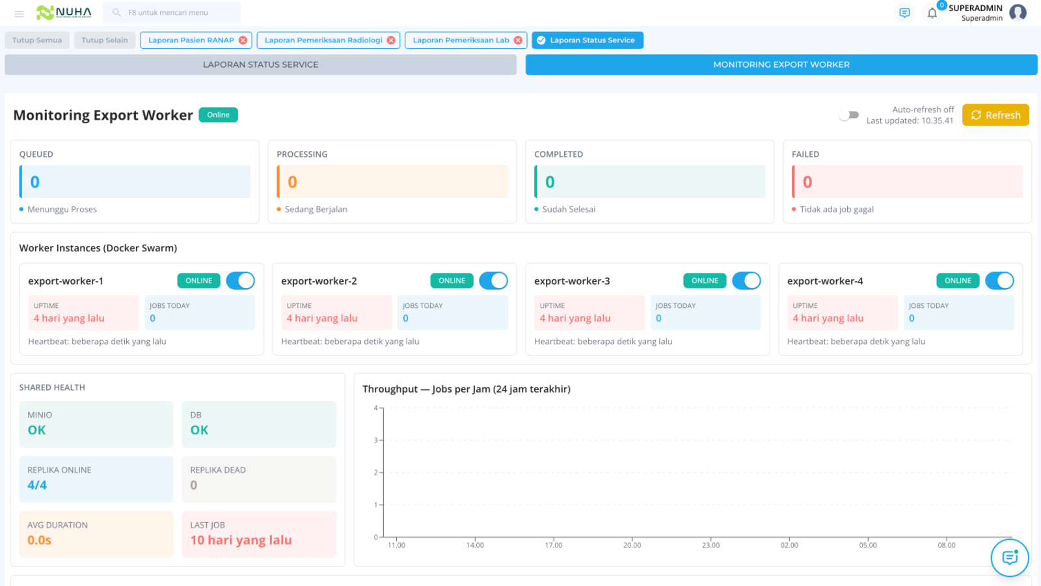The width and height of the screenshot is (1041, 586).
Task: Click the 'Last updated: 10.35.41' text
Action: 910,121
